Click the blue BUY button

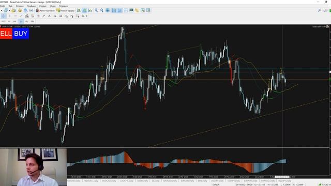tap(21, 34)
